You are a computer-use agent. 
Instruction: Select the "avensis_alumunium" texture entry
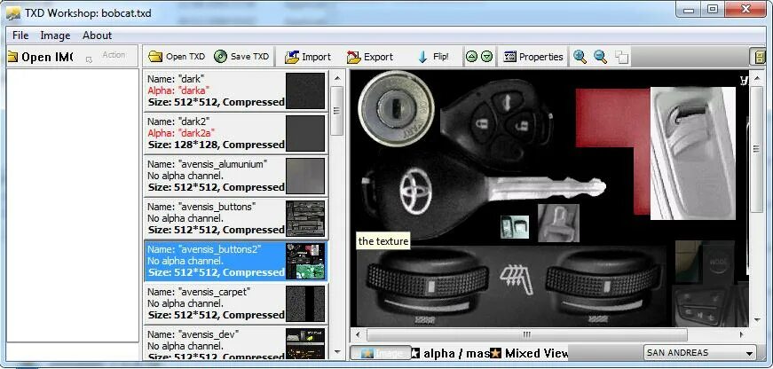(x=236, y=176)
